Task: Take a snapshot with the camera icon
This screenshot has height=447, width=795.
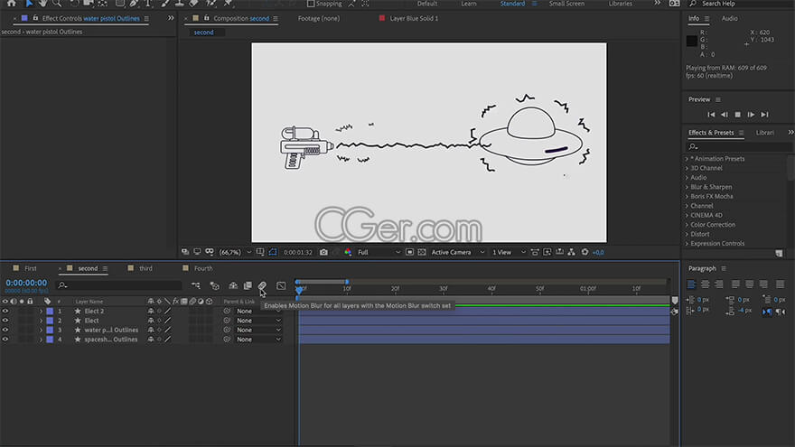Action: pos(323,252)
